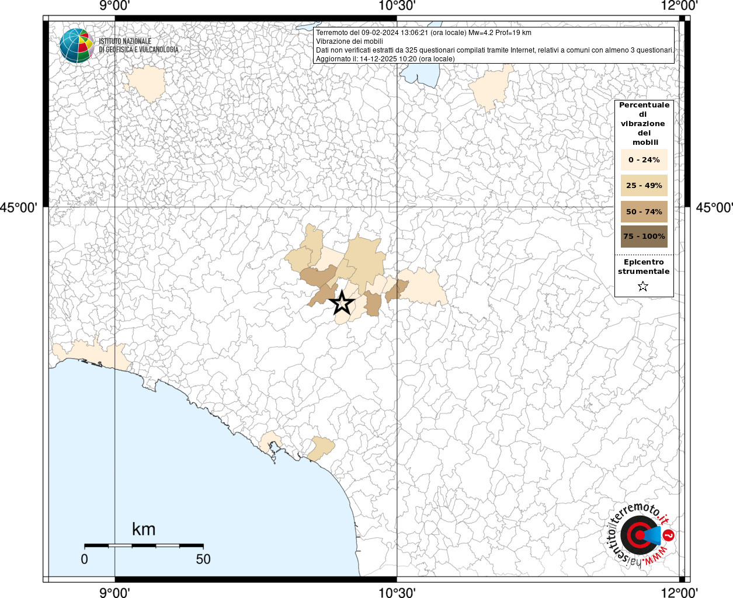Click the 'Aggiornato il' update timestamp line
This screenshot has width=733, height=598.
coord(385,59)
